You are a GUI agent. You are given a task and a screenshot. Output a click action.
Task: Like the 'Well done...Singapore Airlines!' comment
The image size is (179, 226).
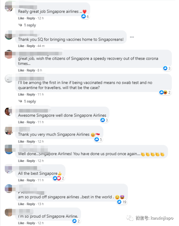pyautogui.click(x=21, y=161)
